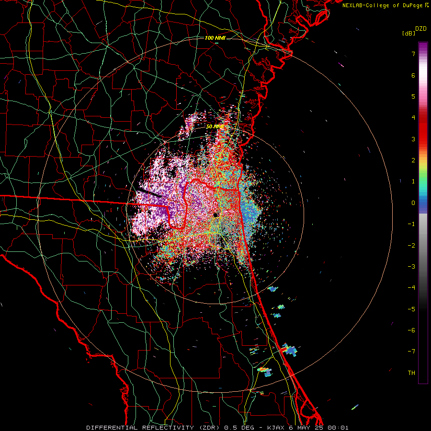This screenshot has width=431, height=431.
Task: Select the 3 tick on the color scale
Action: tap(413, 139)
